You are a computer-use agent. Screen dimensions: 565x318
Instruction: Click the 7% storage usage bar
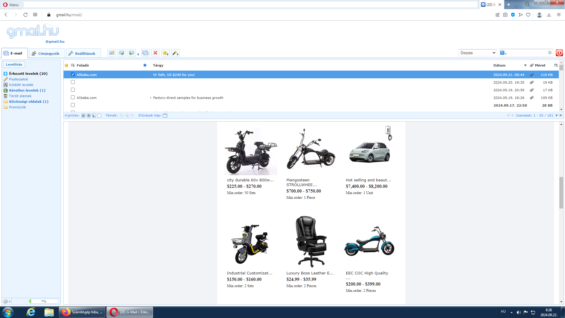[44, 301]
